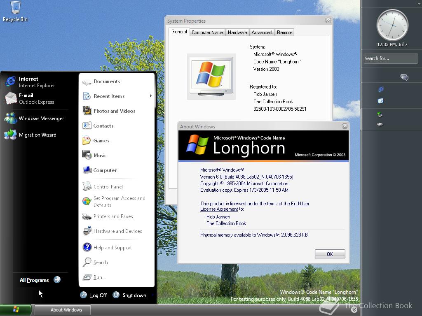Expand the Recent Items submenu

[x=151, y=96]
